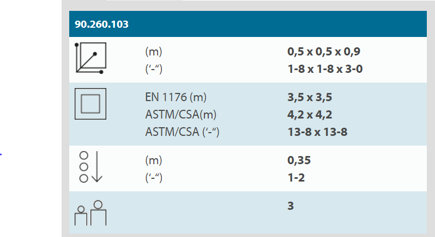Screen dimensions: 435x237
Task: Click the ('-") label in fall height row
Action: 155,178
